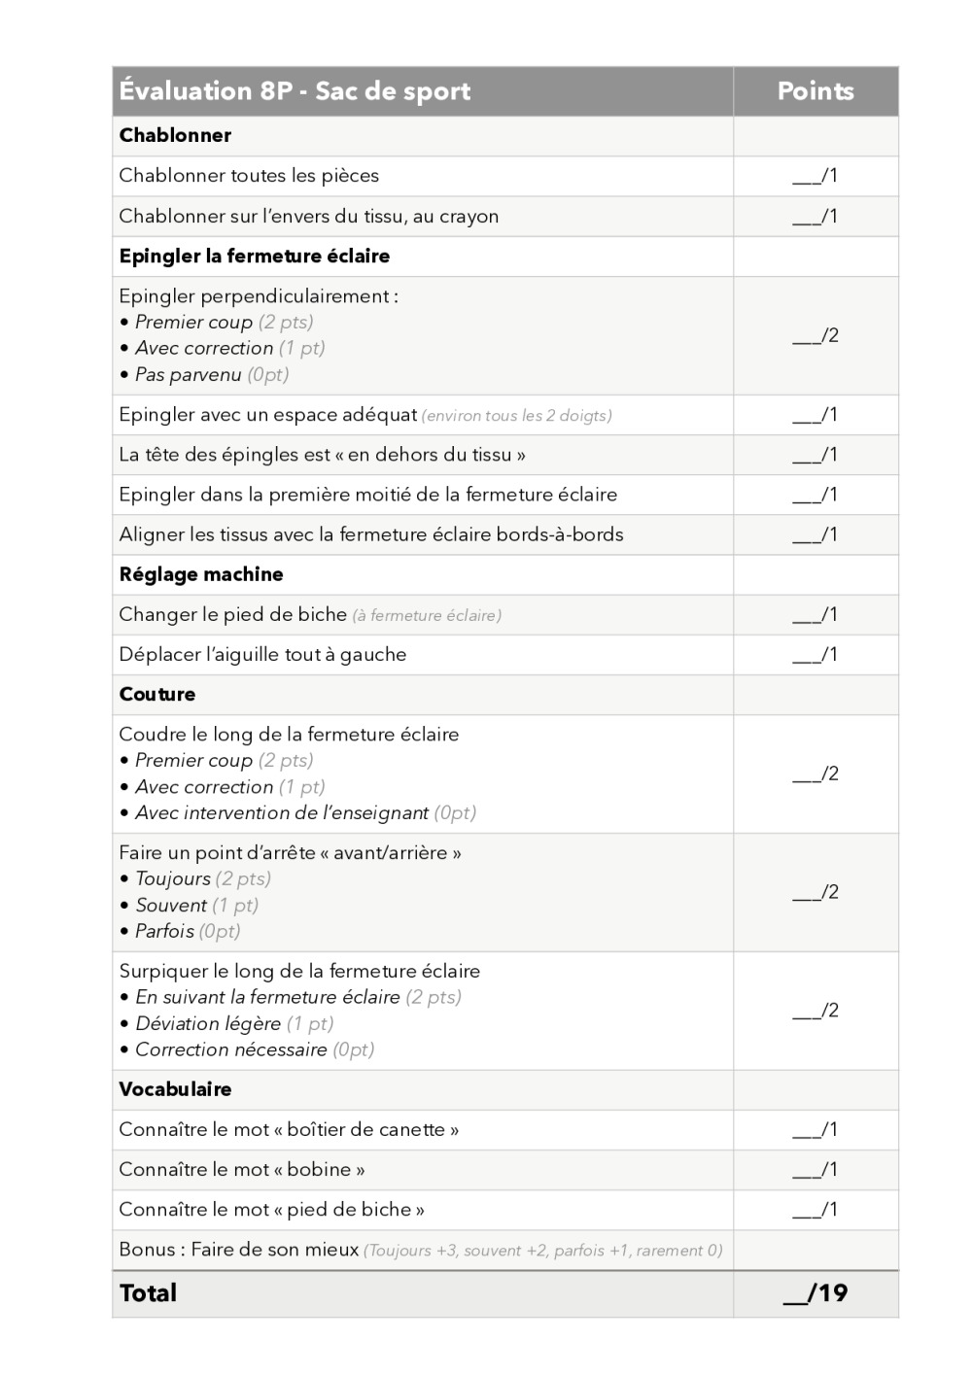Click the Bonus Faire de son mieux row
The width and height of the screenshot is (972, 1375).
coord(421,1250)
